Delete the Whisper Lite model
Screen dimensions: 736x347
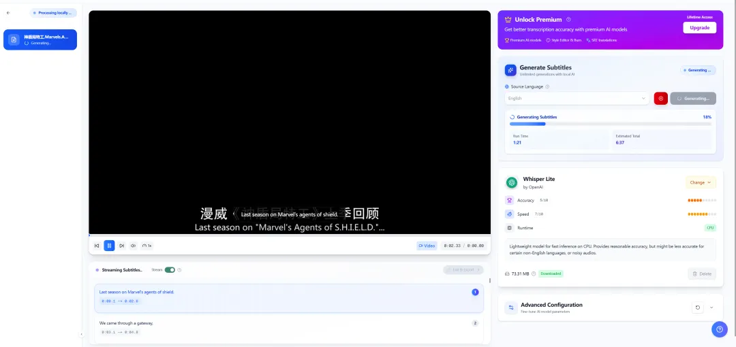702,274
